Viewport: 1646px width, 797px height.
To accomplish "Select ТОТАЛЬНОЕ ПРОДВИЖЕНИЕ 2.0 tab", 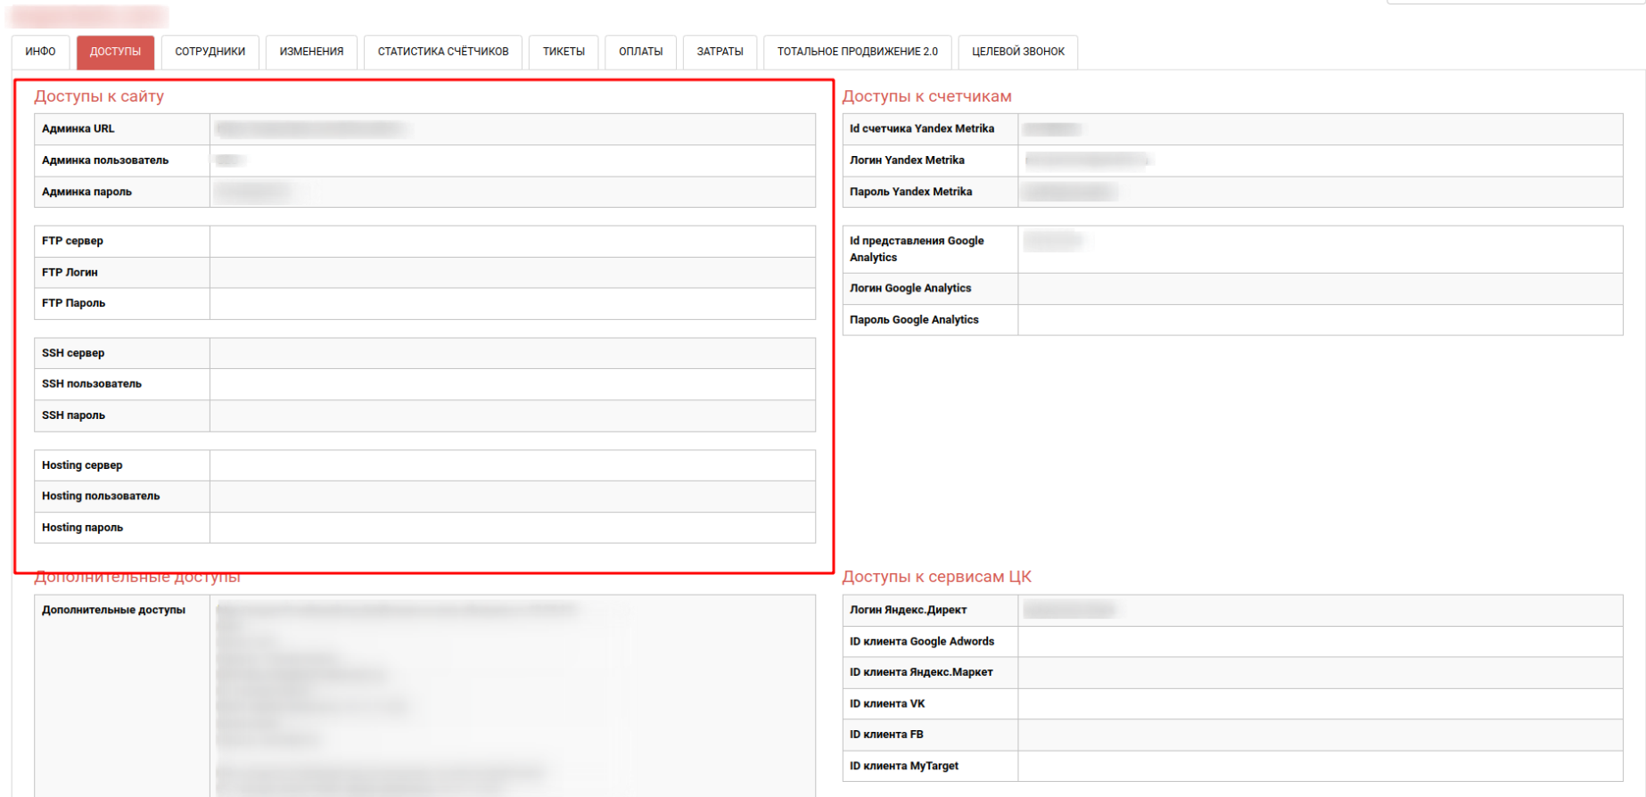I will click(x=857, y=52).
